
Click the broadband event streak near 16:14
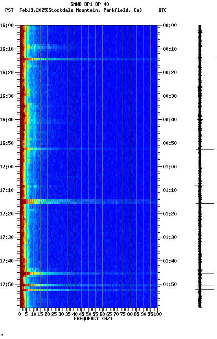coord(88,59)
